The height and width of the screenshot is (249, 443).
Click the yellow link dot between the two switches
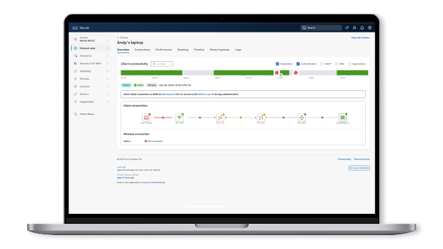(x=240, y=118)
